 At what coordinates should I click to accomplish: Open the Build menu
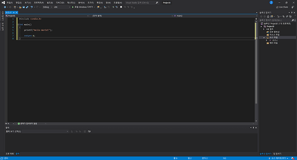pos(50,2)
